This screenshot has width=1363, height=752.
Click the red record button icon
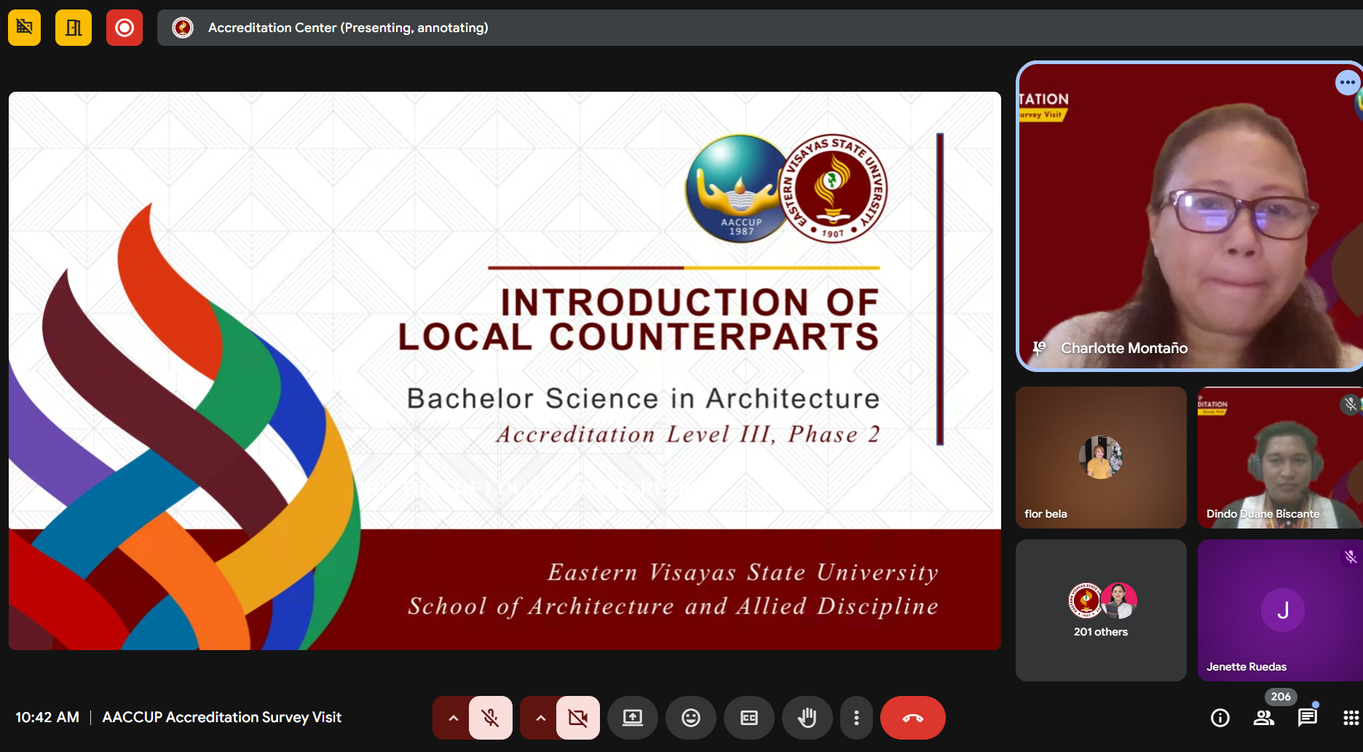pos(125,28)
